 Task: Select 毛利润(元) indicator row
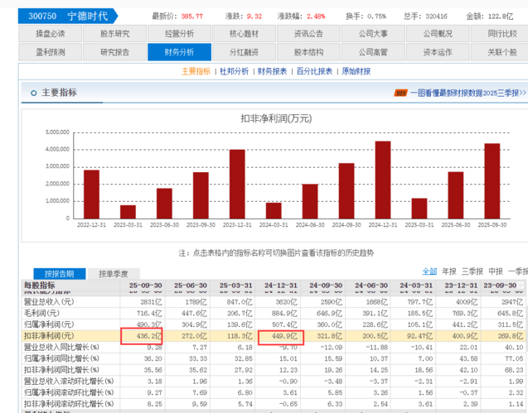click(41, 313)
